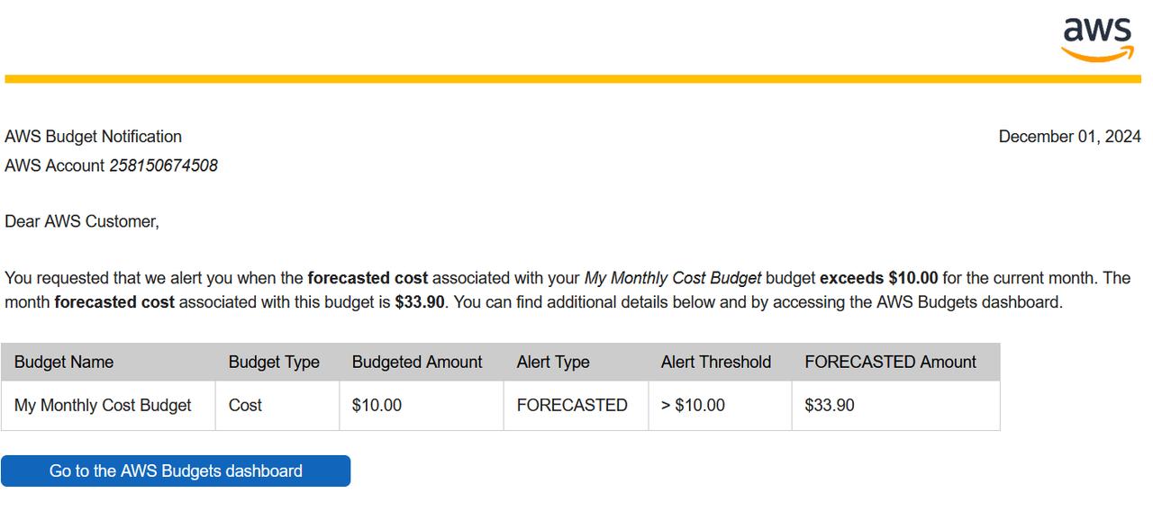The image size is (1153, 520).
Task: Click the AWS logo icon
Action: click(1097, 40)
